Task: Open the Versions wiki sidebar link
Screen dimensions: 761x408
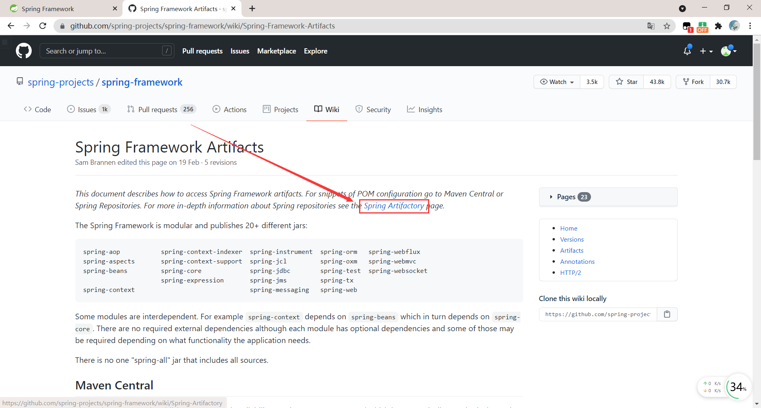Action: pos(572,239)
